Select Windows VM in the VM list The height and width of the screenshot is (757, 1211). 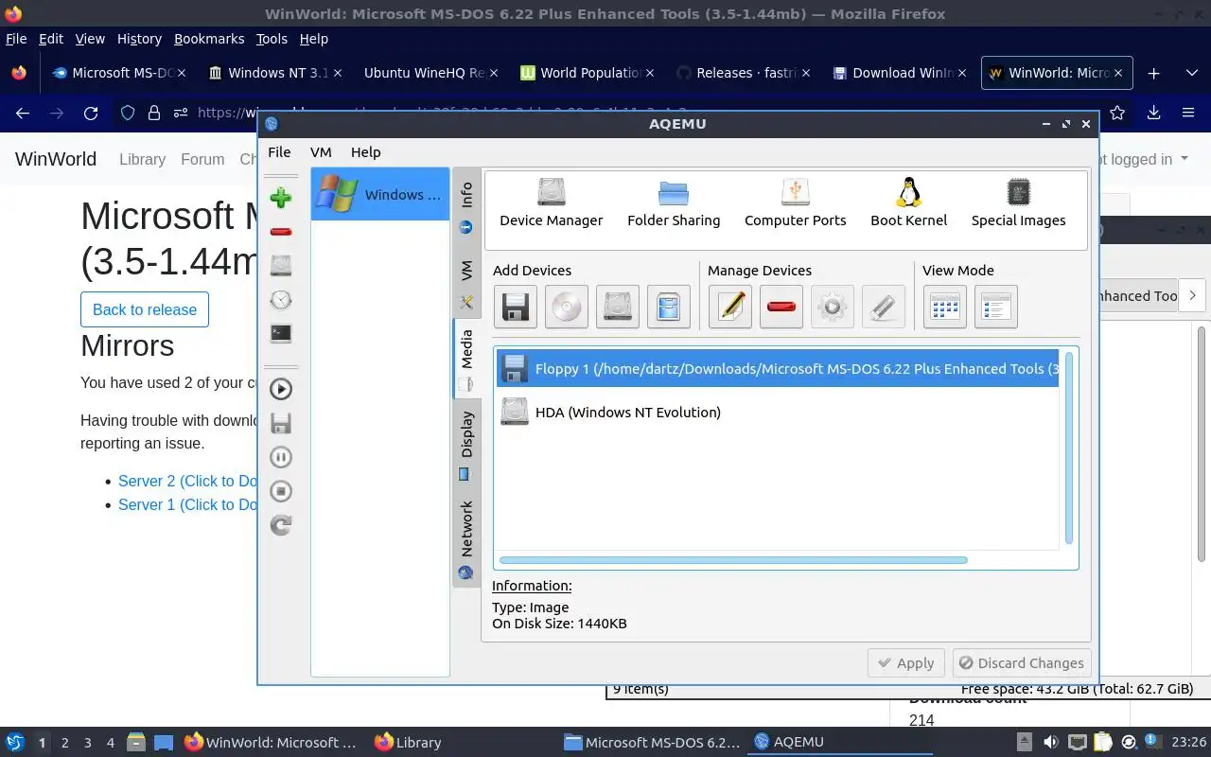point(380,194)
